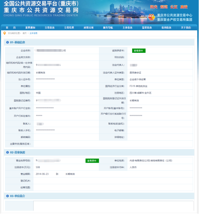Open the 政策法规 menu item
199x214 pixels.
(88, 28)
